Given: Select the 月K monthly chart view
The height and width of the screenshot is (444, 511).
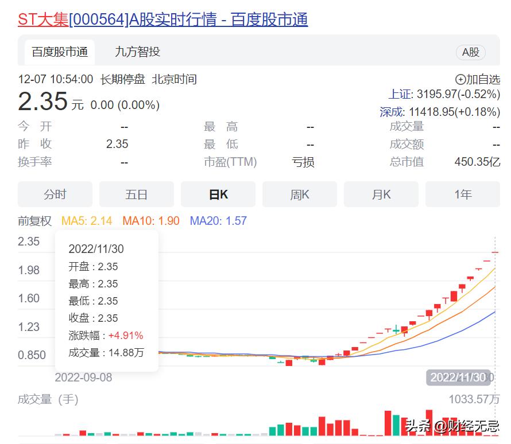Looking at the screenshot, I should click(381, 194).
